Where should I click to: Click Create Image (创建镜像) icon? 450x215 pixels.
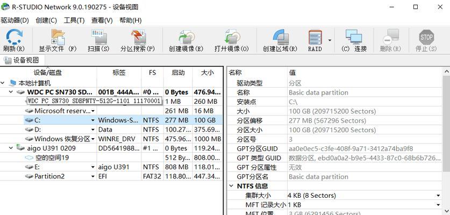(x=186, y=41)
